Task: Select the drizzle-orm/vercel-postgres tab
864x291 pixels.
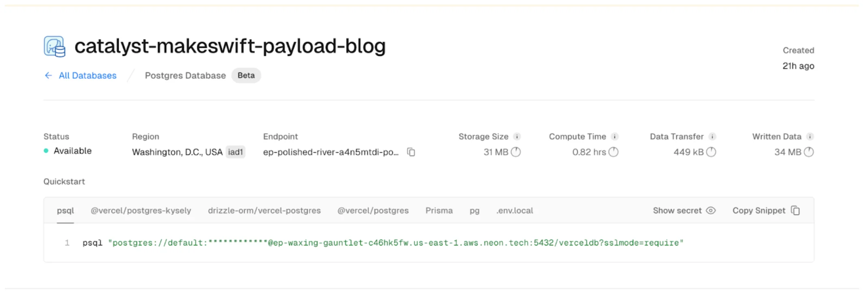Action: click(x=264, y=211)
